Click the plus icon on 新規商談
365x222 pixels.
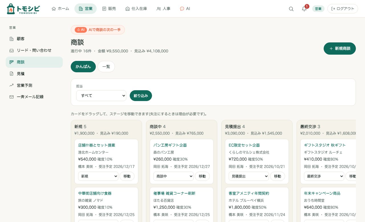tap(331, 49)
